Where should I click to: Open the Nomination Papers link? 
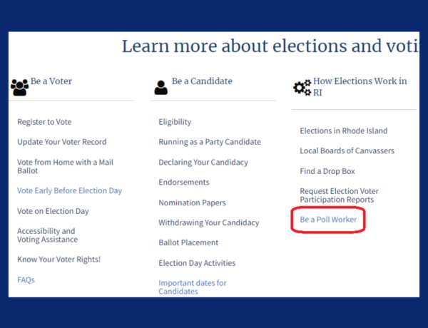point(192,203)
